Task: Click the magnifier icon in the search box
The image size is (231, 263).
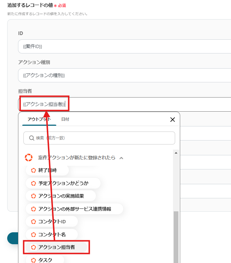Action: click(x=32, y=138)
